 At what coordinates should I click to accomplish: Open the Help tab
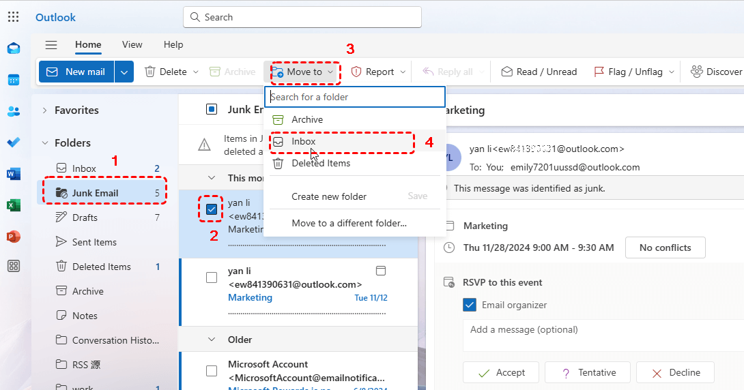click(x=173, y=44)
